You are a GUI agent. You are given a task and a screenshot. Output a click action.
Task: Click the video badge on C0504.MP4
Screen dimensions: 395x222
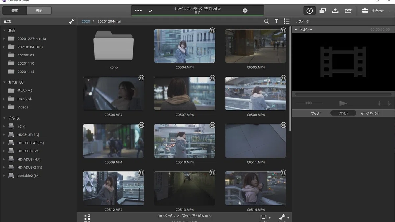[212, 30]
